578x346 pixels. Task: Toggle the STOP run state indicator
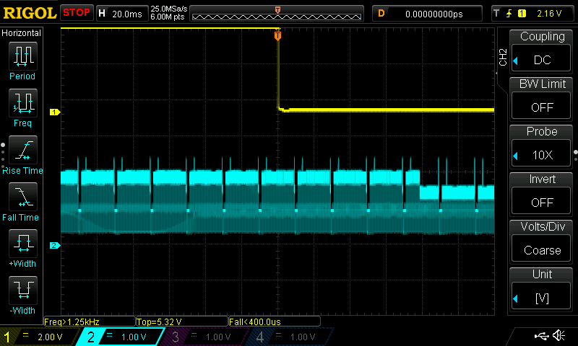77,13
